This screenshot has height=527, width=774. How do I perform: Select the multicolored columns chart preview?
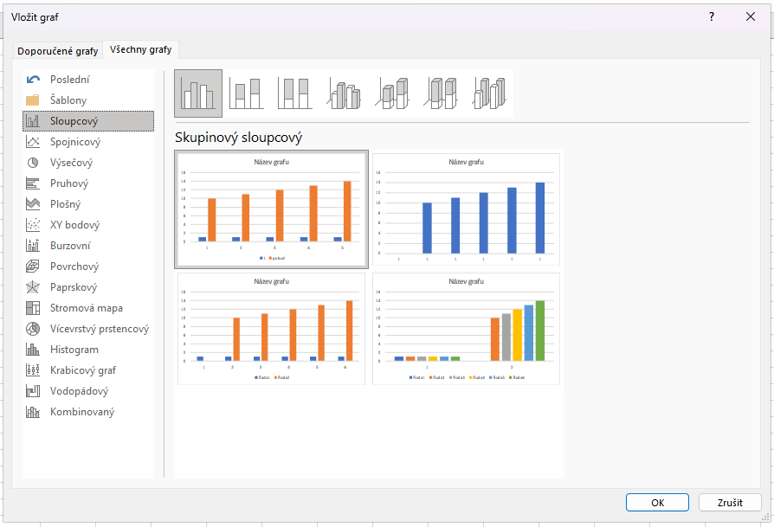pyautogui.click(x=466, y=329)
